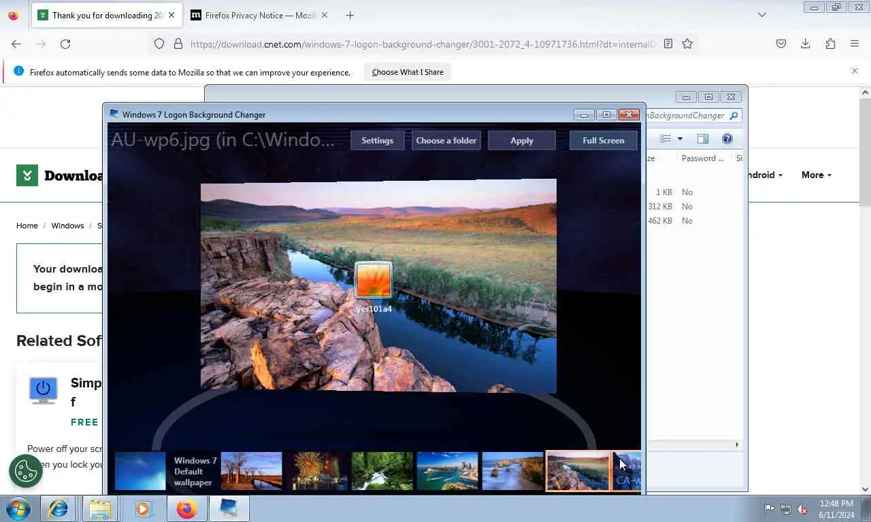Image resolution: width=871 pixels, height=522 pixels.
Task: Pick the partially visible CA-w thumbnail
Action: 627,471
